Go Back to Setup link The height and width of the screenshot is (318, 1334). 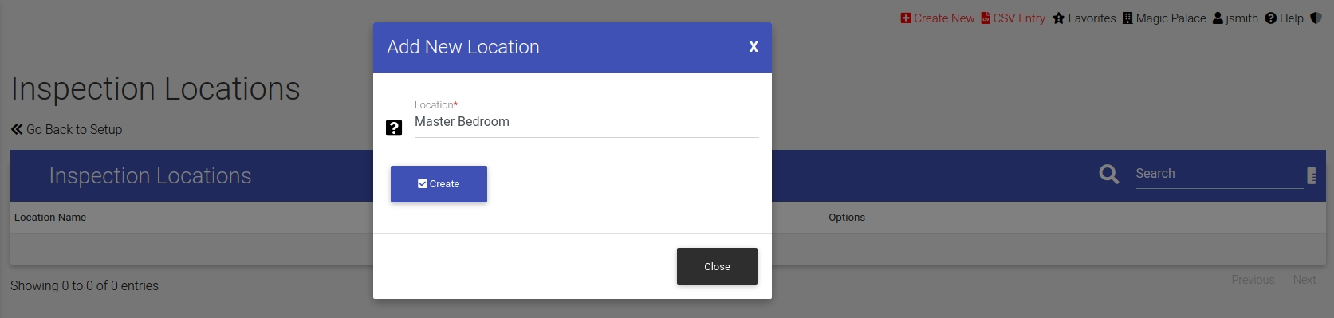[x=66, y=129]
